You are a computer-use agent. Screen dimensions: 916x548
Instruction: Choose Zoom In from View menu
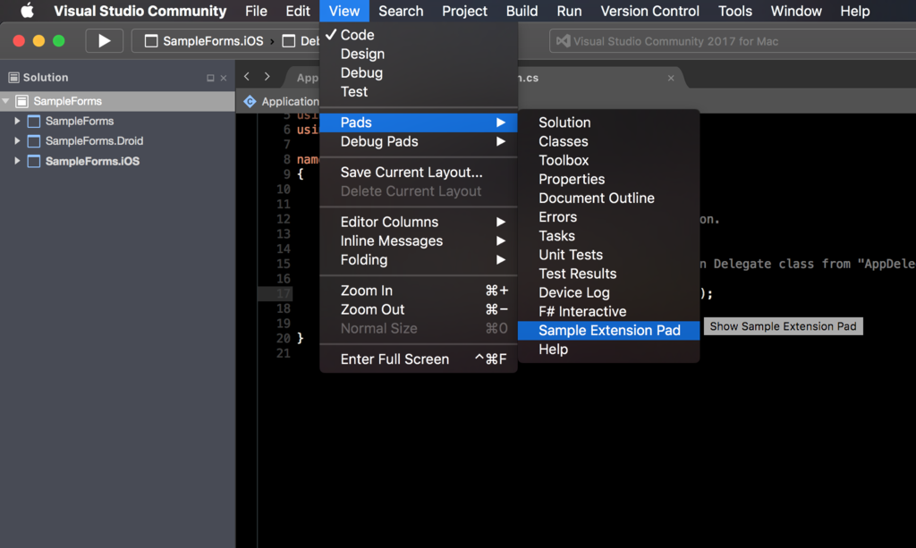click(419, 290)
